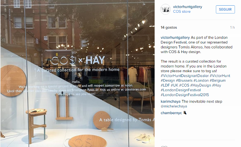Open the #VictorHunt hashtag
241x147 pixels.
tap(220, 76)
